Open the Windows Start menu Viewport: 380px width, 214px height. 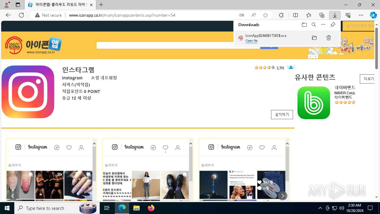(7, 208)
